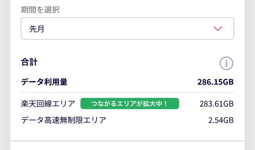This screenshot has width=255, height=150.
Task: Click the pink chevron arrow in period selector
Action: (218, 28)
